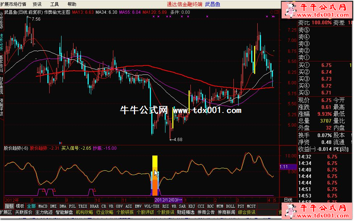Open the 扩展市场行情 menu
Screen dimensions: 354x221
pos(13,4)
